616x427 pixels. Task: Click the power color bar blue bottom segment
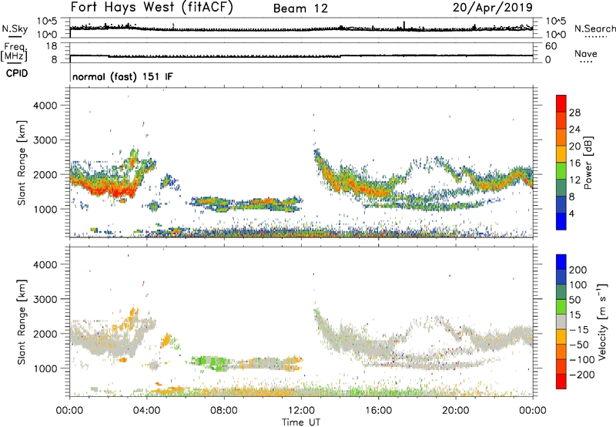[561, 221]
